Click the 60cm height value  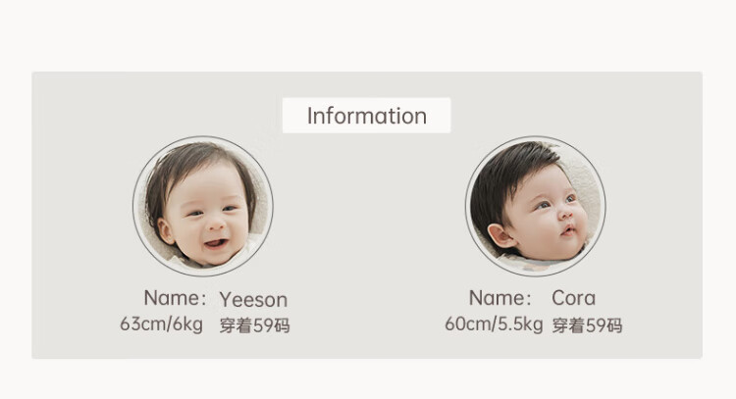467,324
